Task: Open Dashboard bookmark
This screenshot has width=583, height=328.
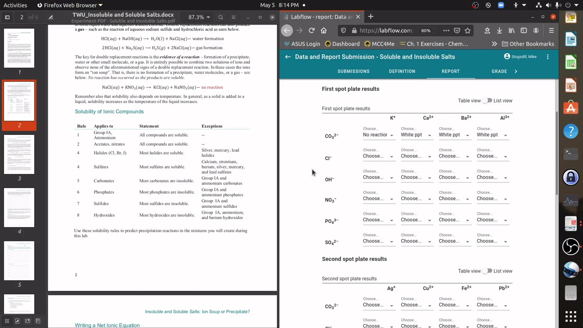Action: 342,44
